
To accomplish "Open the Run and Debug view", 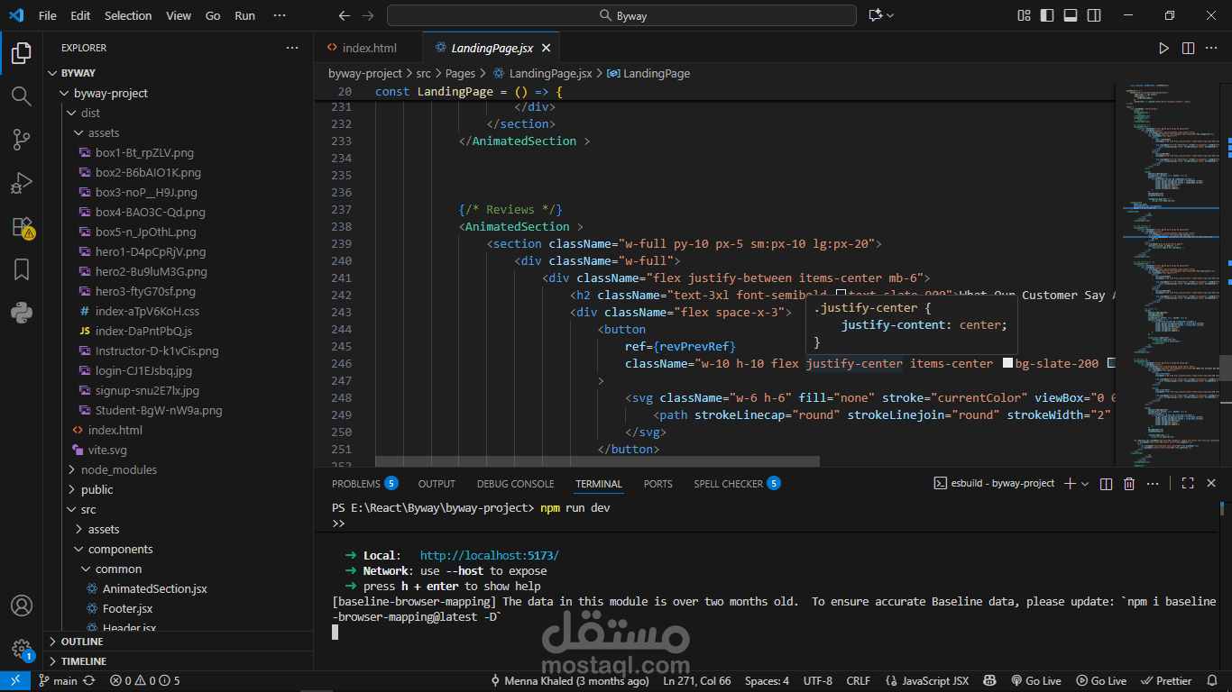I will tap(22, 183).
